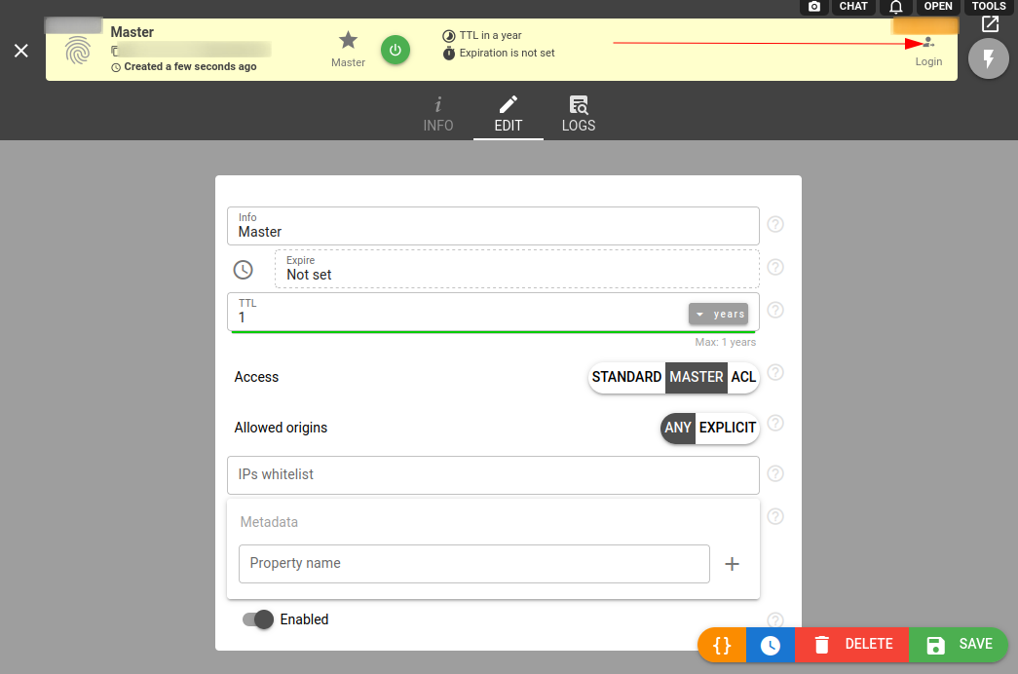Toggle the Enabled switch
Viewport: 1018px width, 674px height.
[258, 619]
